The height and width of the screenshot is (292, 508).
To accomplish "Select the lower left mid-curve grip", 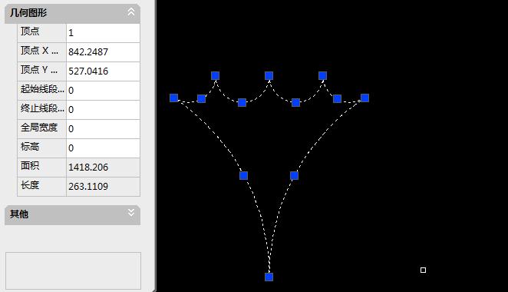I will point(243,175).
